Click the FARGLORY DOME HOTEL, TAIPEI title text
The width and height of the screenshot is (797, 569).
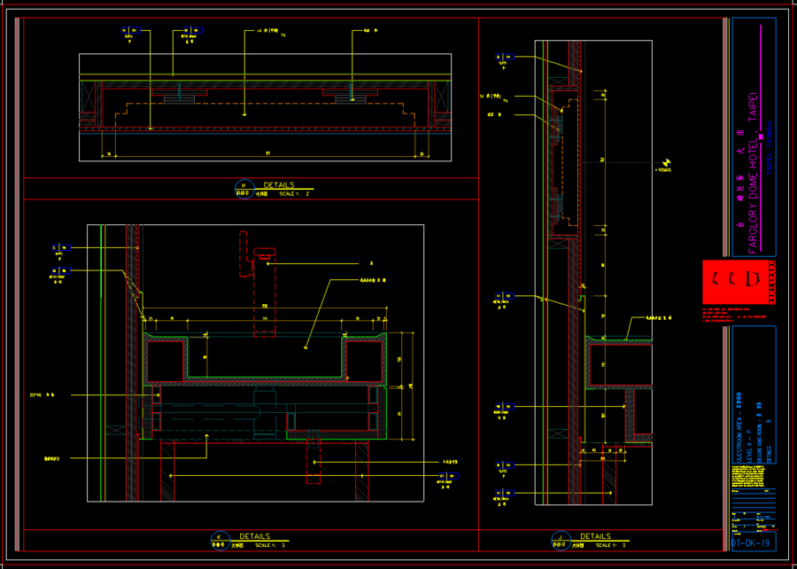[753, 173]
